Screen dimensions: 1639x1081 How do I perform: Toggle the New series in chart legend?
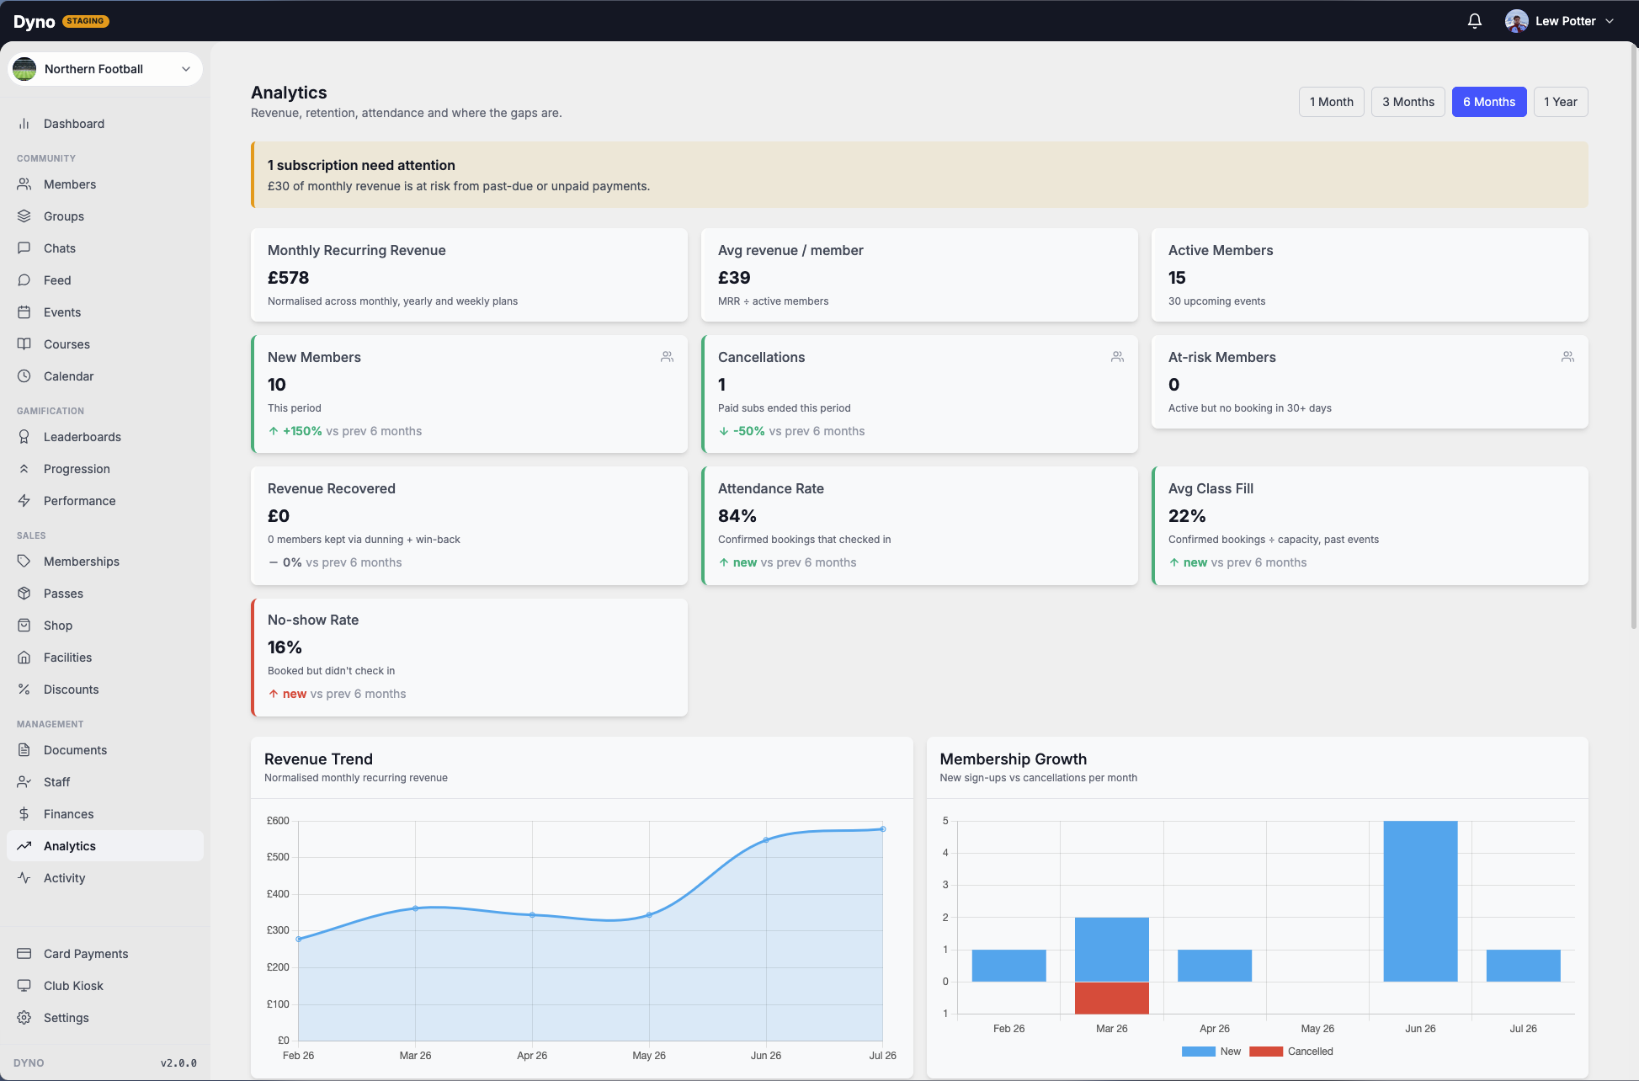[x=1211, y=1052]
